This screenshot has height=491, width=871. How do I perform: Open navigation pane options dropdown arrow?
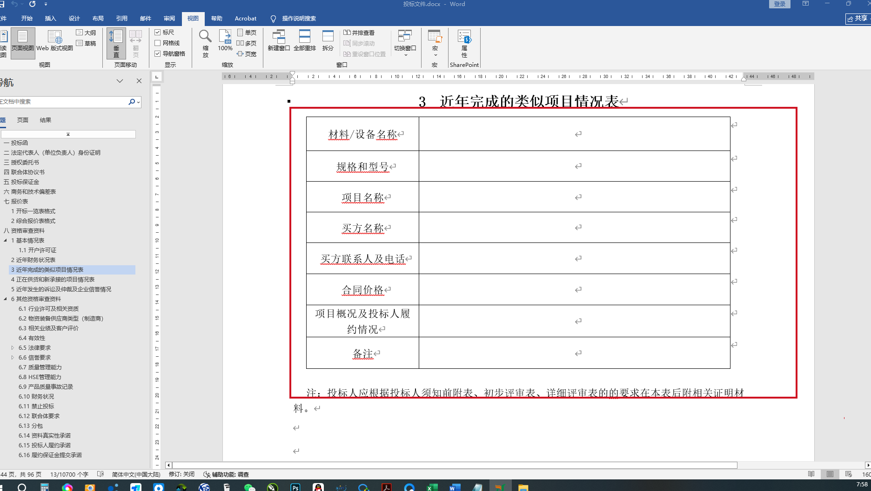point(120,81)
